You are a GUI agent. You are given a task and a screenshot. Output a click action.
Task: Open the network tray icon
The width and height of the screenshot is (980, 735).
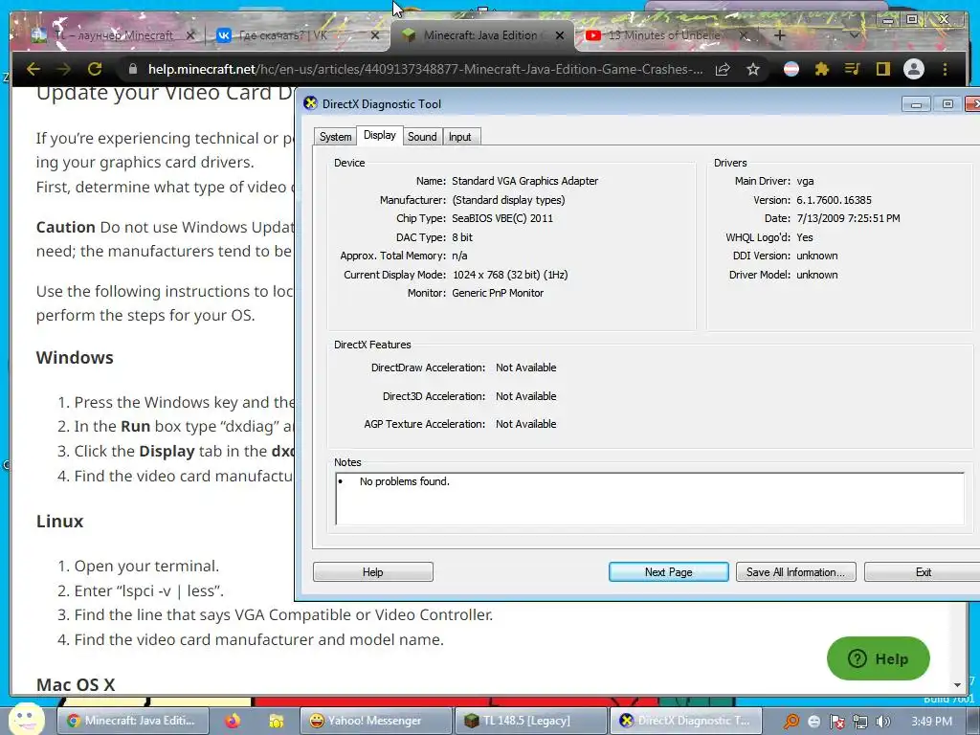pos(860,722)
